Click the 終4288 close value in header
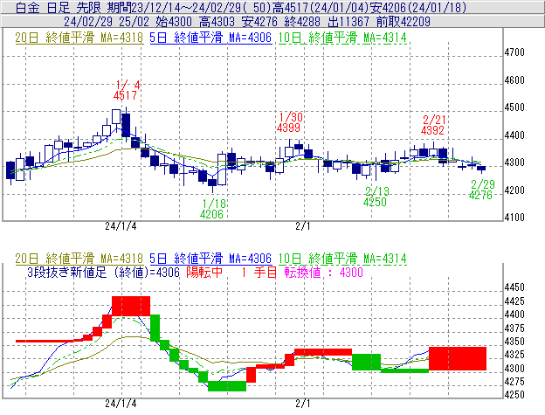 [302, 22]
